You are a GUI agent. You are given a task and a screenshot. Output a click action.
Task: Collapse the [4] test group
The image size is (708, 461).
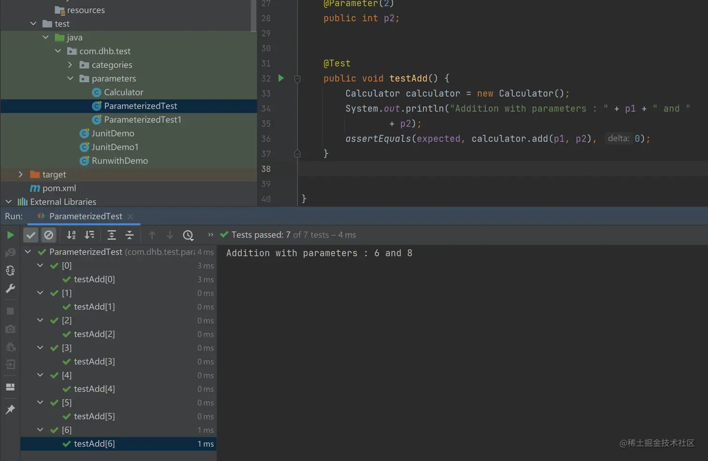click(x=40, y=375)
